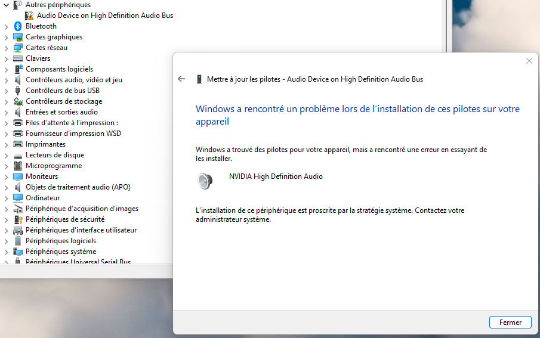540x338 pixels.
Task: Click the Périphériques de sécurité key icon
Action: pos(18,219)
